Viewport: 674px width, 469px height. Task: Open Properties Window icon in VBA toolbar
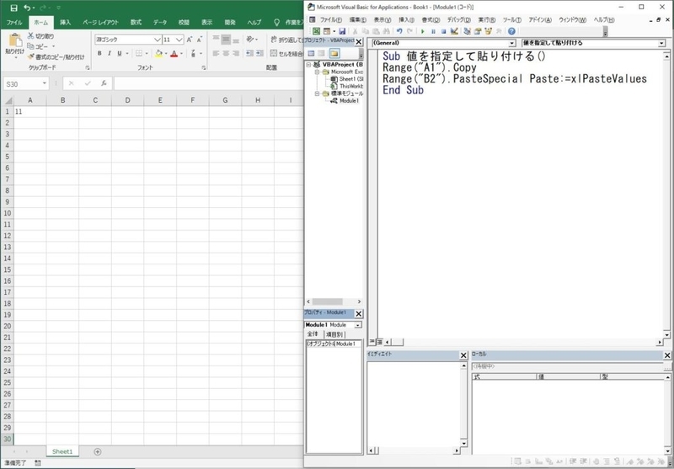(478, 31)
